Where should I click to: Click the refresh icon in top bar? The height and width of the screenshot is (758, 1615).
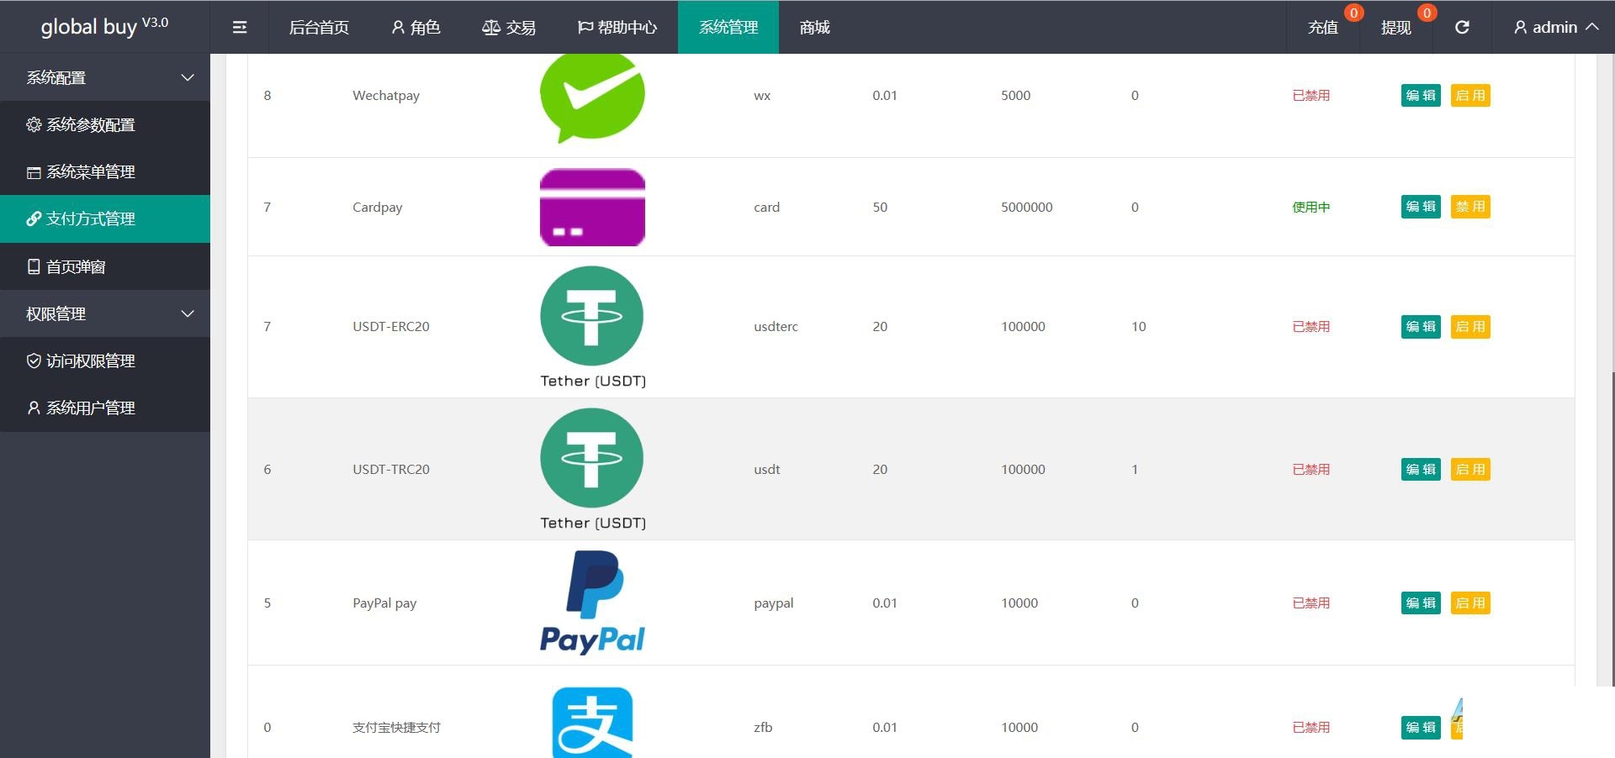pos(1462,27)
